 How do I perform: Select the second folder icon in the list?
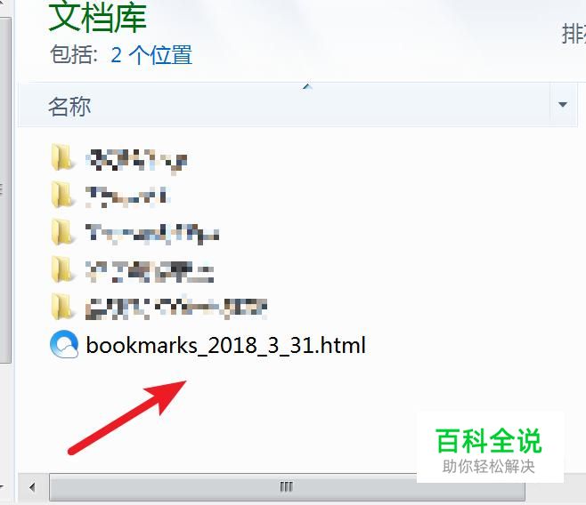click(x=62, y=195)
